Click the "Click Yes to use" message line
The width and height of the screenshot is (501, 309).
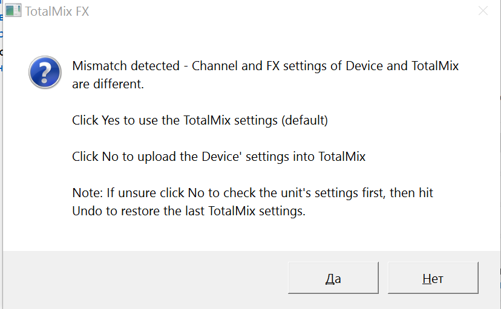tap(200, 120)
